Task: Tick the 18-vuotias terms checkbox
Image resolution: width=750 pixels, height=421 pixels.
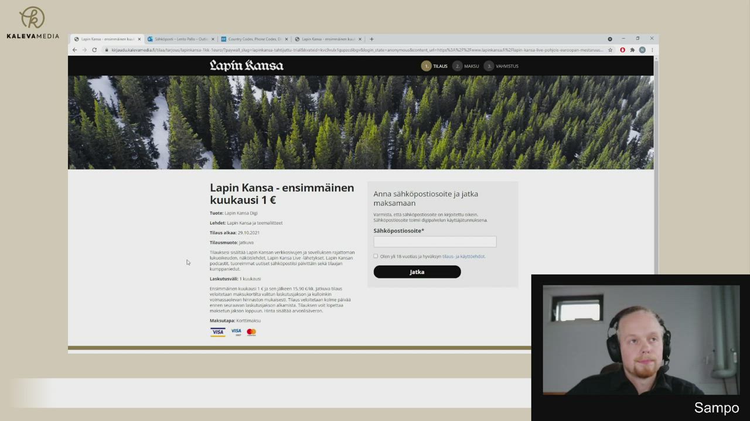Action: tap(376, 256)
